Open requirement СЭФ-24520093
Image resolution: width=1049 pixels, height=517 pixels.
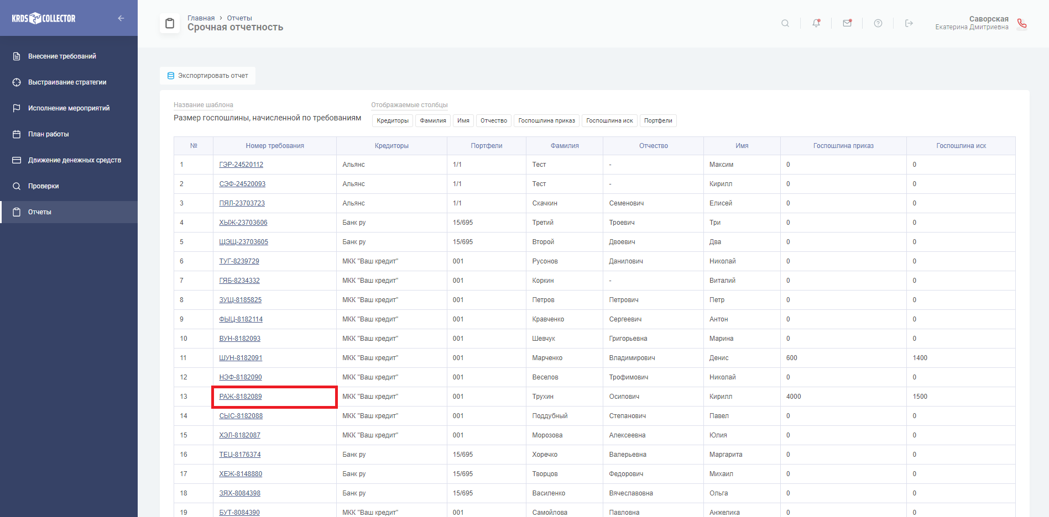(x=242, y=184)
